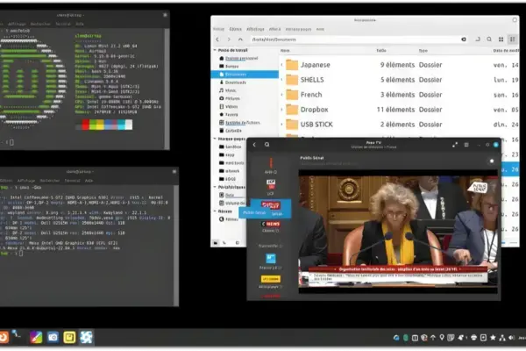Open Système de fichiers in sidebar
The image size is (526, 351).
(243, 123)
